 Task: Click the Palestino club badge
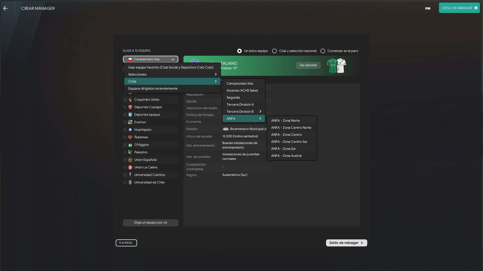(130, 152)
